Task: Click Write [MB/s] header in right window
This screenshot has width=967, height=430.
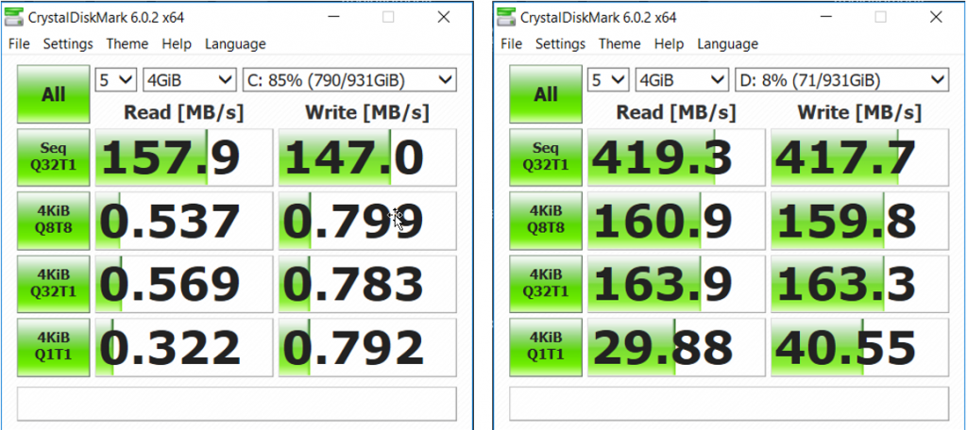Action: click(859, 112)
